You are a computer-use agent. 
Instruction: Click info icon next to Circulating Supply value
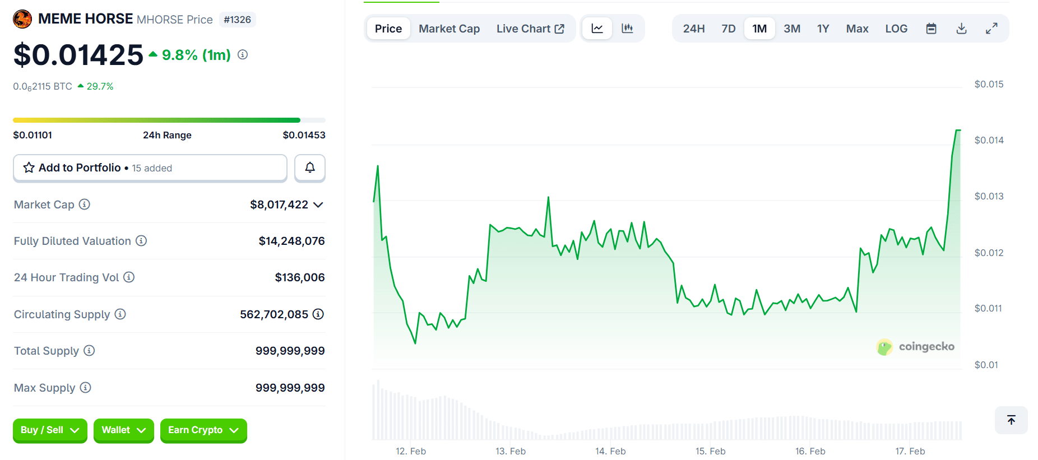[318, 314]
